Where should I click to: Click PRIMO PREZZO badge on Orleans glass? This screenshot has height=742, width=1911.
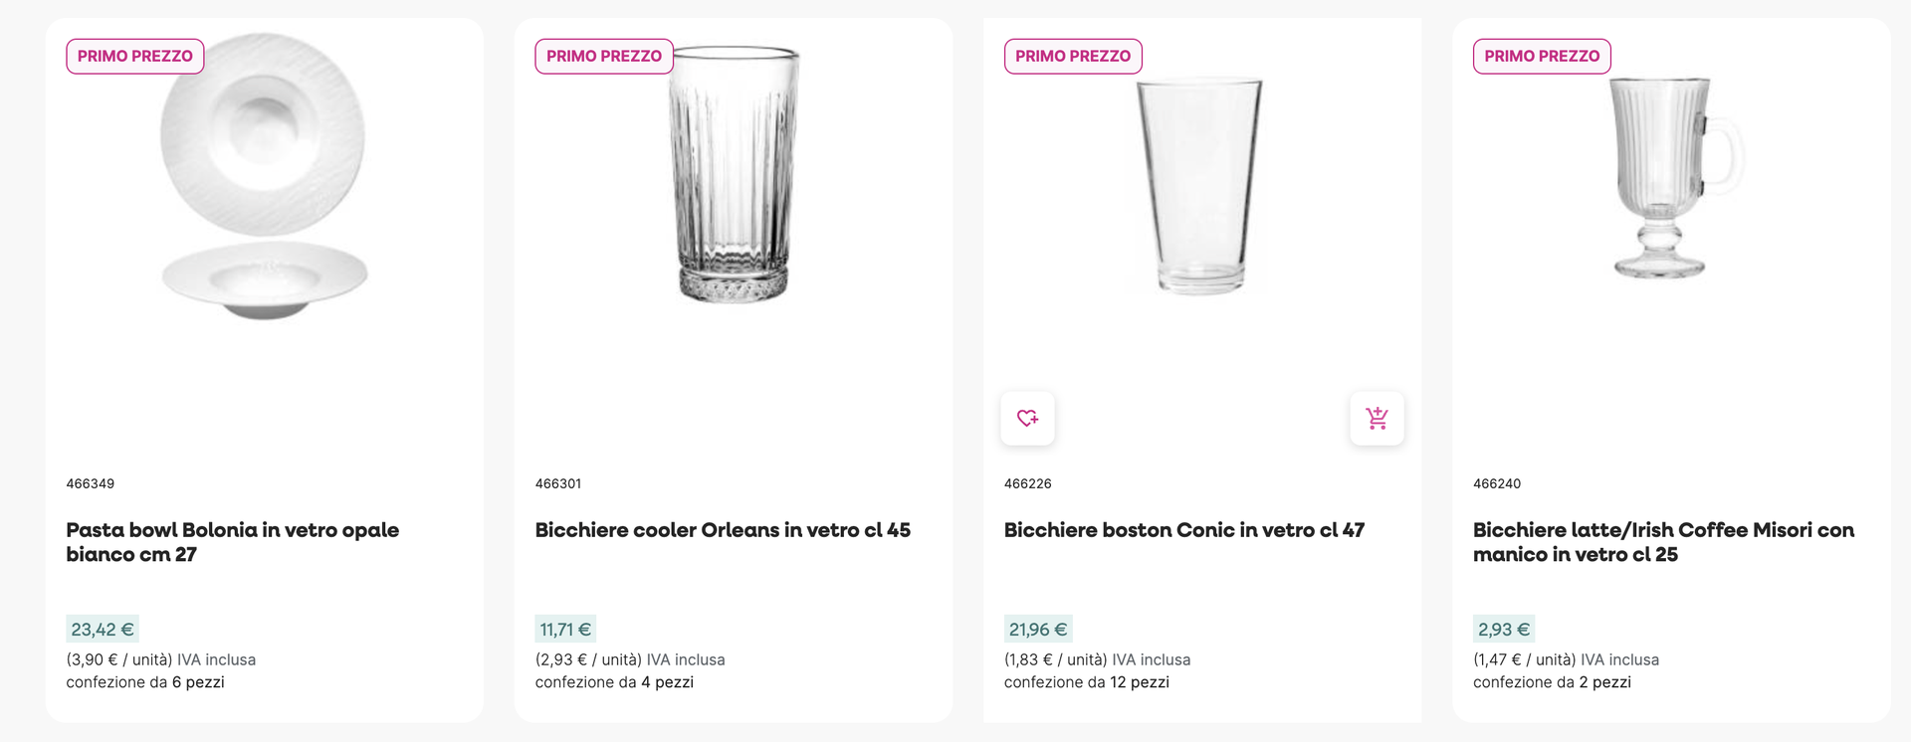(x=603, y=57)
